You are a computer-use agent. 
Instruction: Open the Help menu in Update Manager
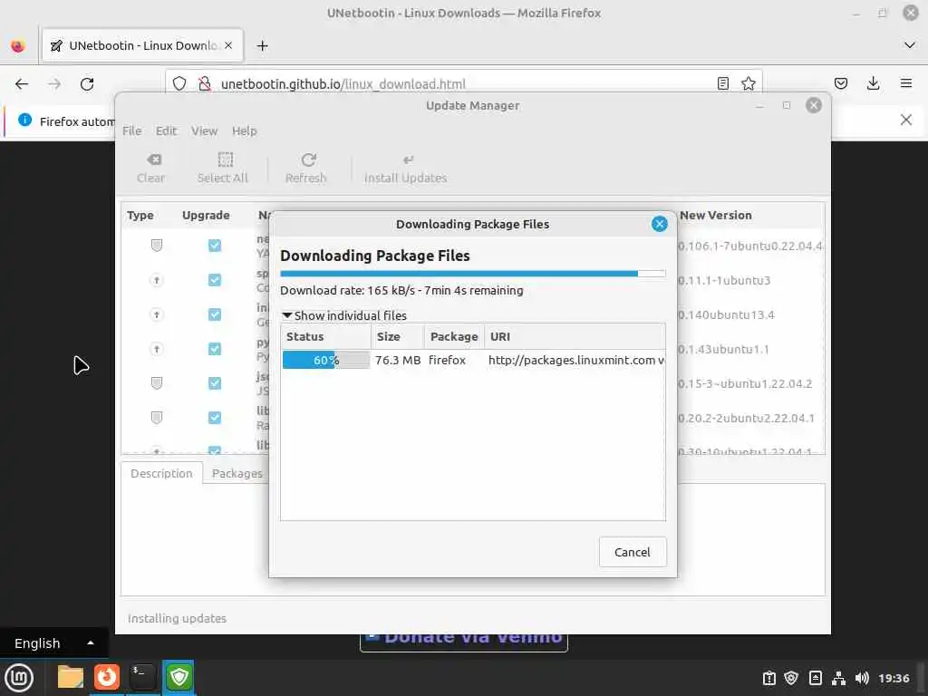click(245, 130)
